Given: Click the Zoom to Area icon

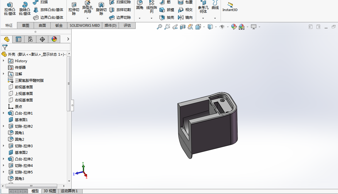Looking at the screenshot, I should click(x=167, y=27).
